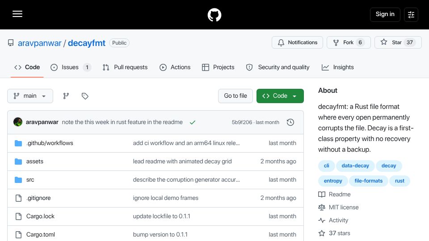
Task: Star the decayfmt repository
Action: [x=398, y=42]
